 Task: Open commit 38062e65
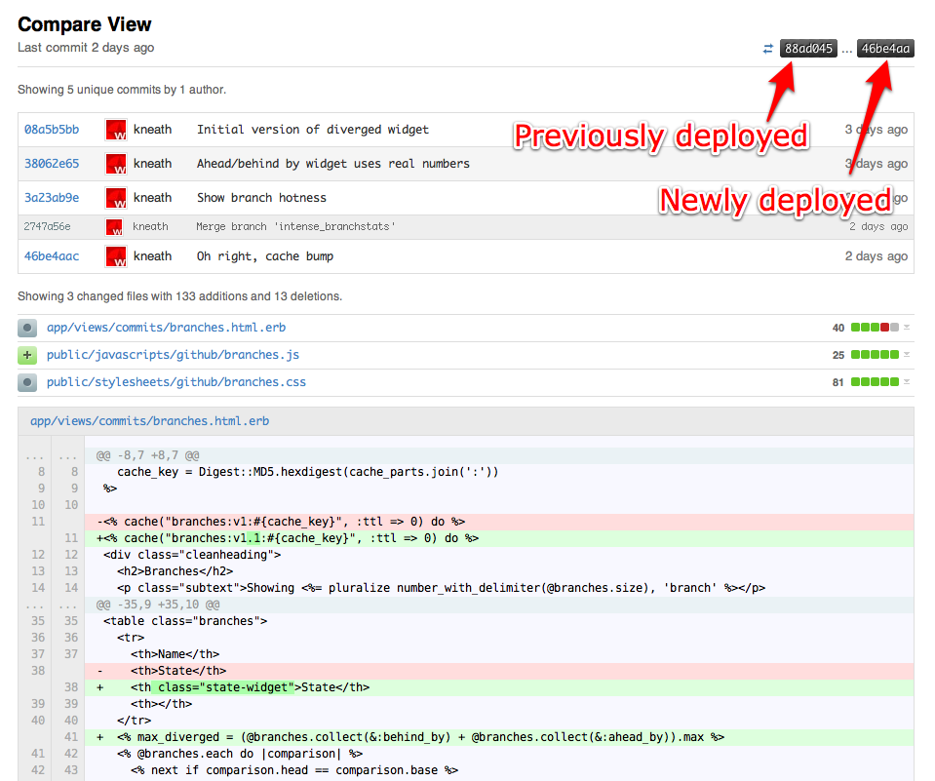52,164
